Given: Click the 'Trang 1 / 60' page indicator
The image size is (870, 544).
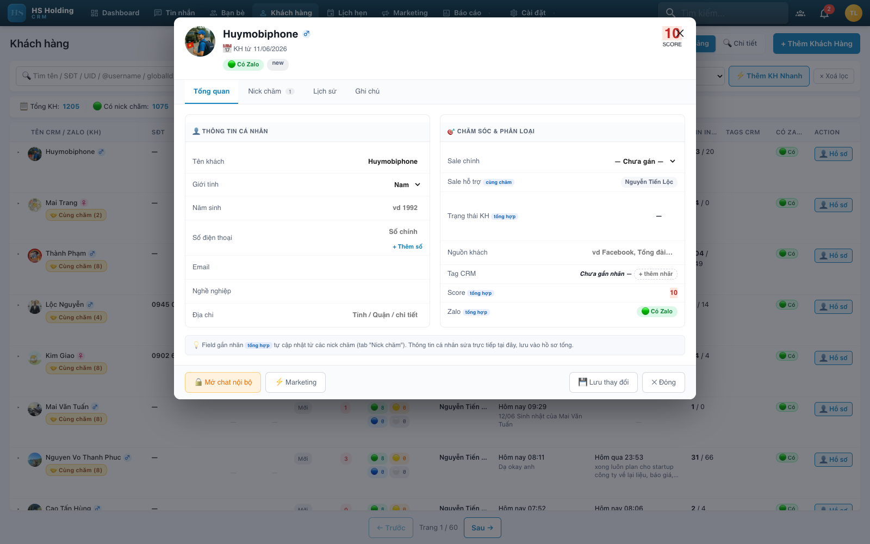Looking at the screenshot, I should [438, 528].
